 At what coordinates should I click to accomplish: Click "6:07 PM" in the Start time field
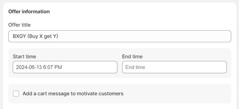click(x=53, y=67)
